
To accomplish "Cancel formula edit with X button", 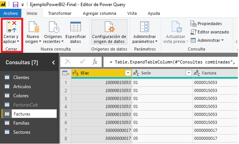I will (68, 62).
